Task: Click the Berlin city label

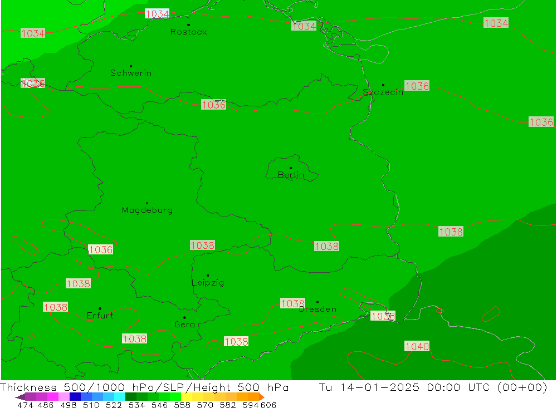Action: (291, 175)
